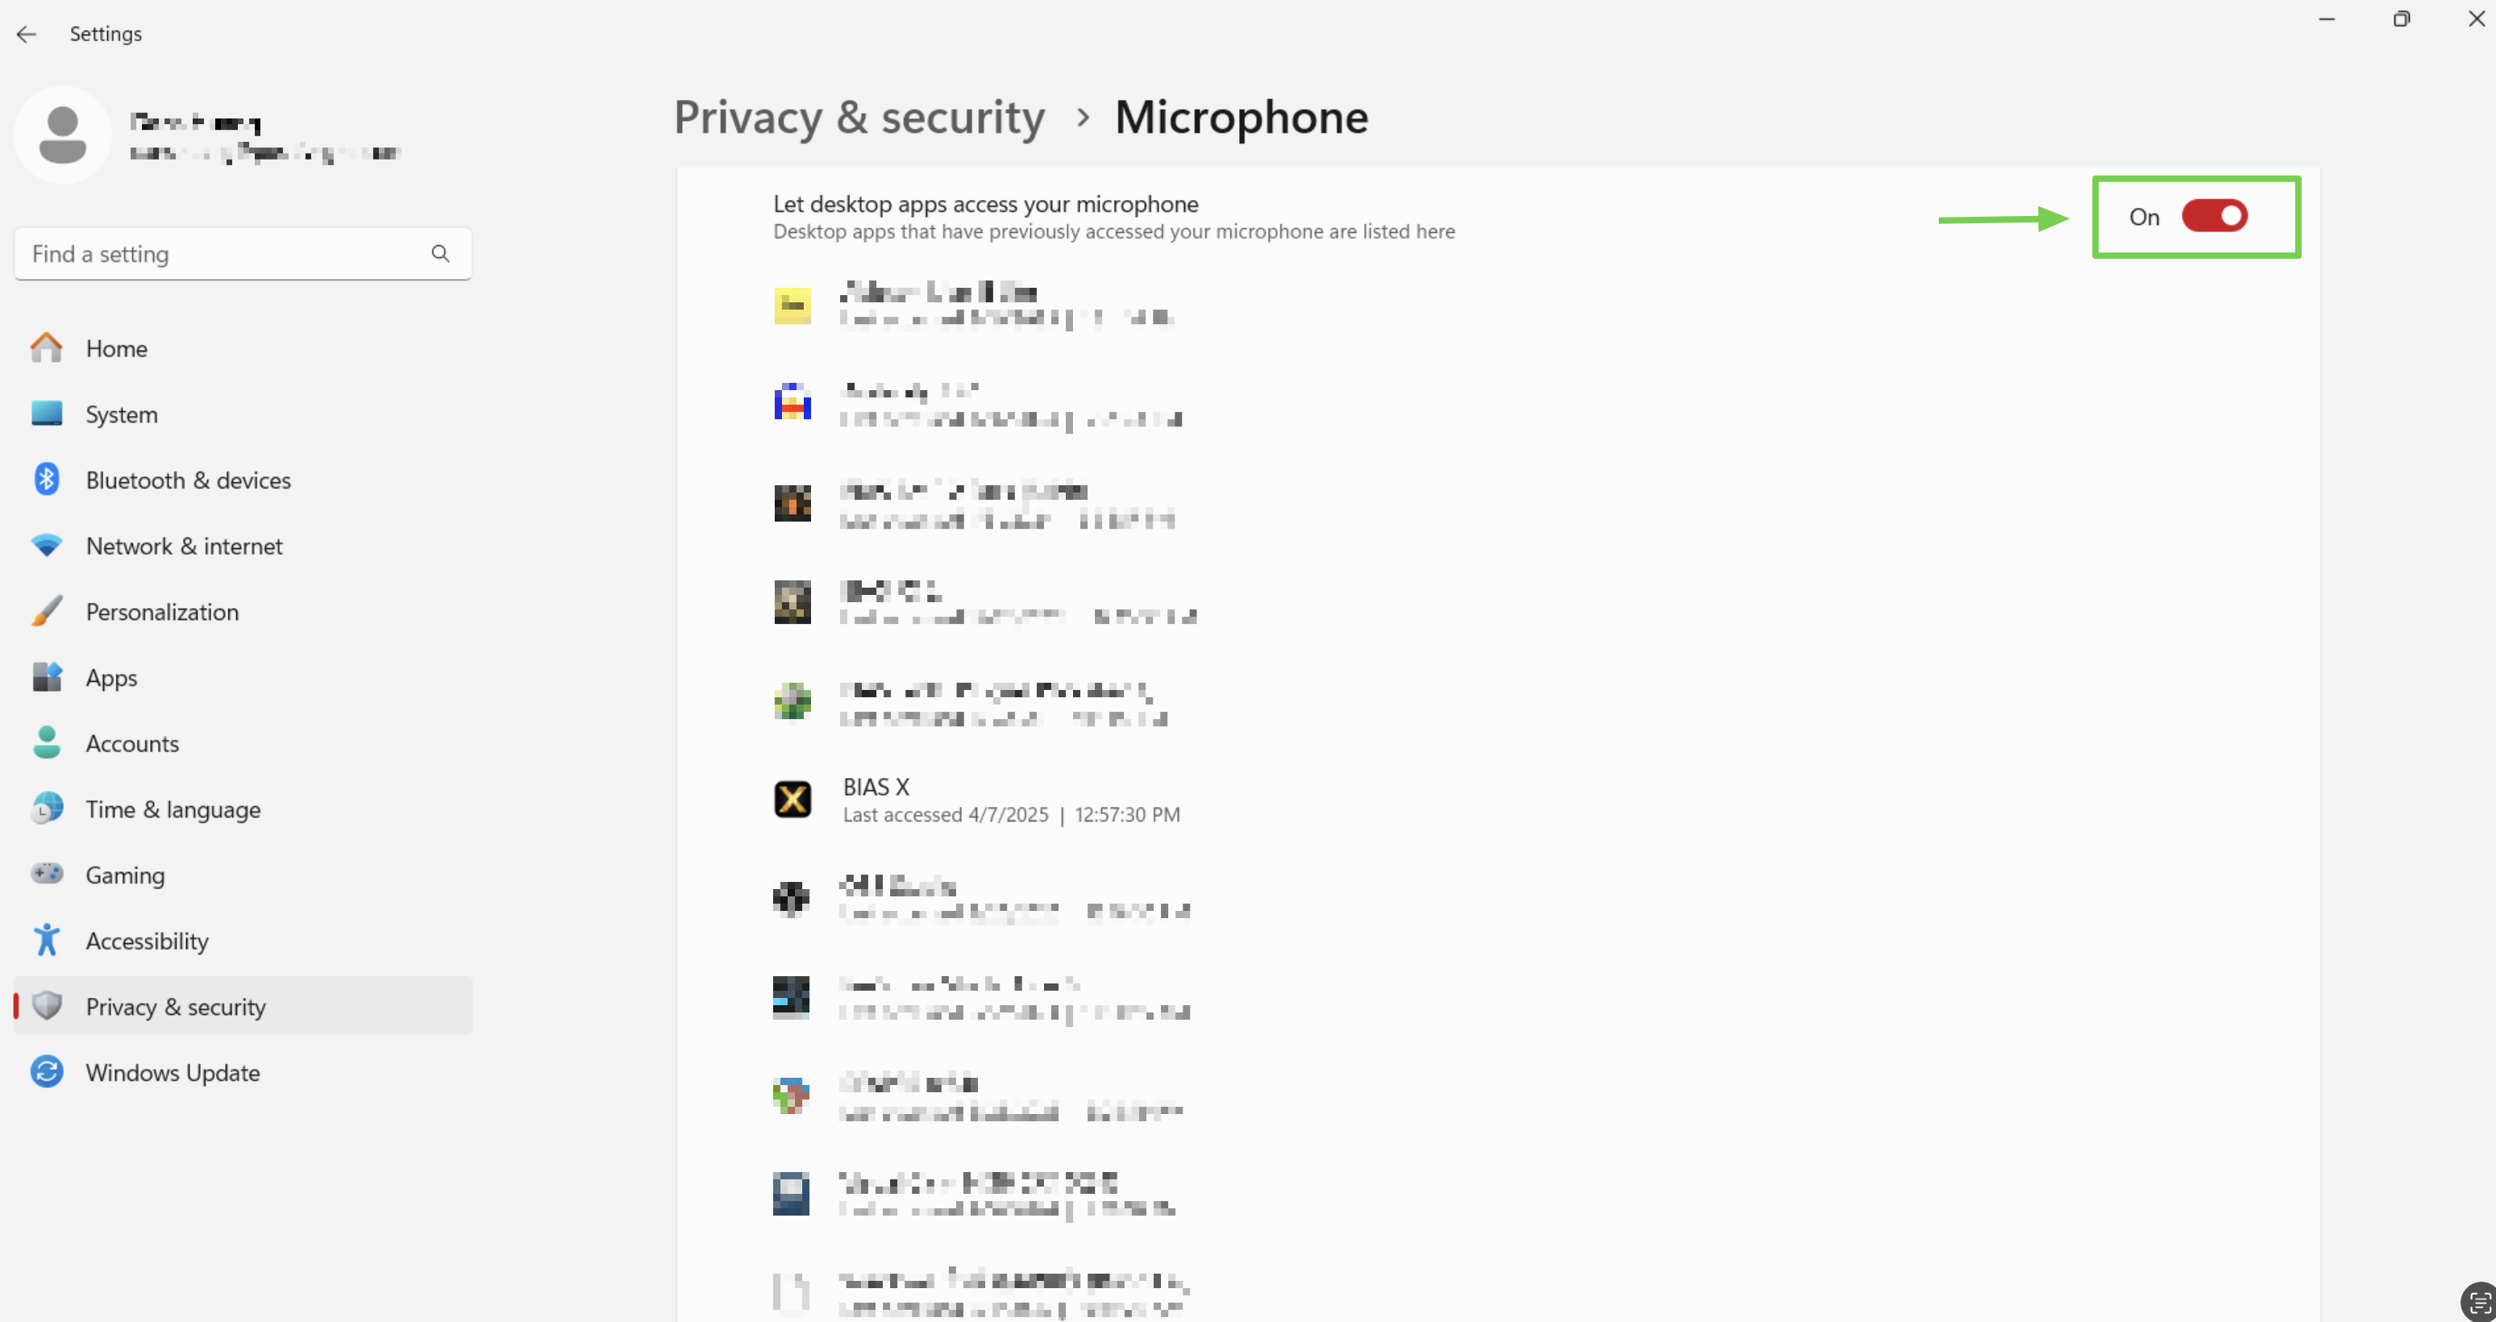Viewport: 2496px width, 1322px height.
Task: Click the Personalization paintbrush icon
Action: [x=47, y=611]
